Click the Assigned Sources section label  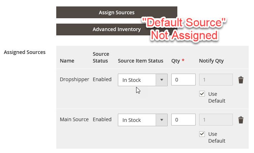[25, 52]
